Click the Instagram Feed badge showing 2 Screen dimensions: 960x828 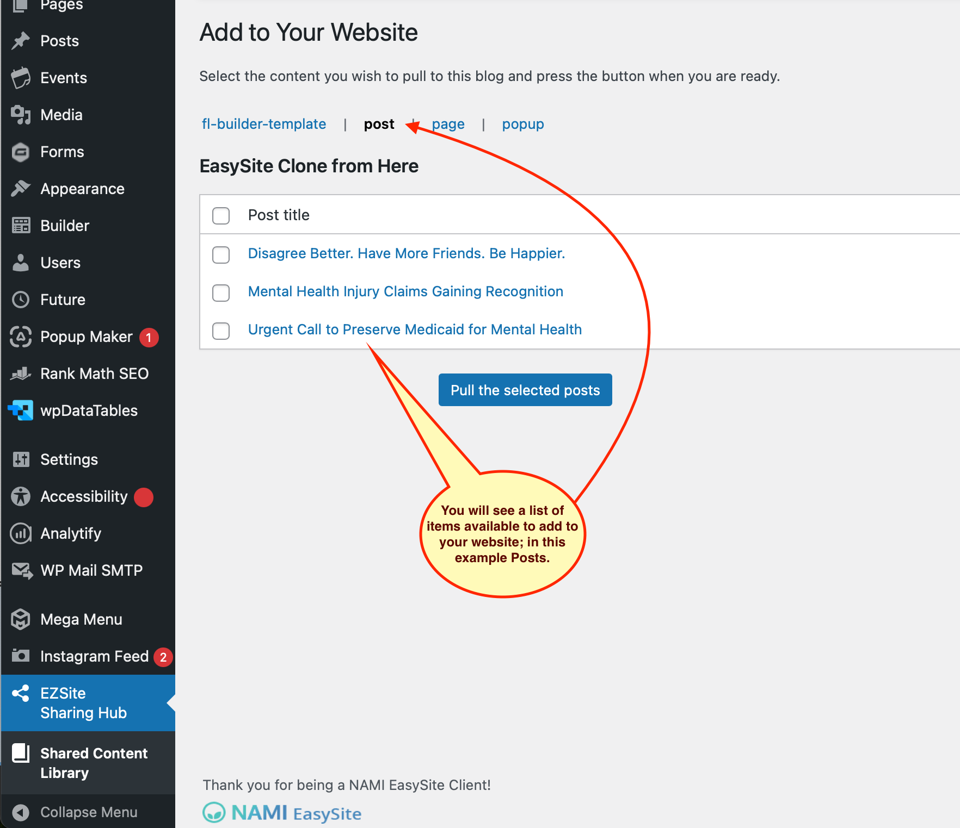[163, 657]
